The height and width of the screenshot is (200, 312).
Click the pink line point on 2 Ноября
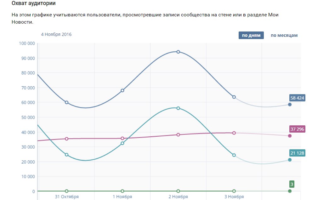pos(178,135)
